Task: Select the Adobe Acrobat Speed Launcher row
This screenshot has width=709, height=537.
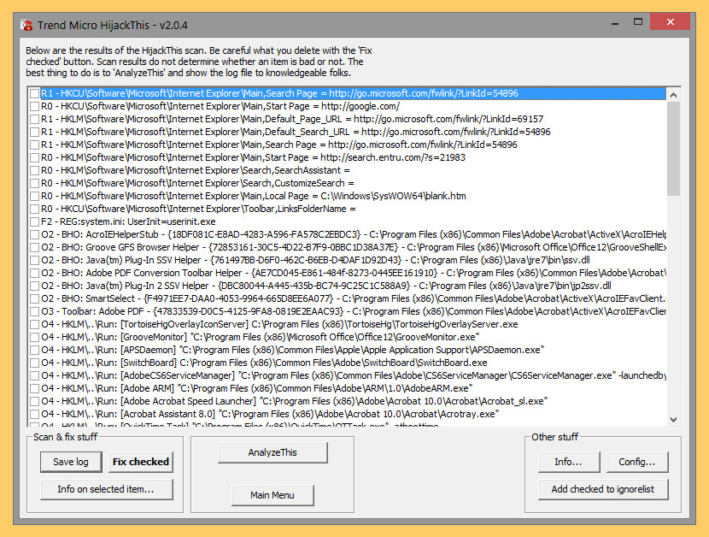Action: [348, 401]
